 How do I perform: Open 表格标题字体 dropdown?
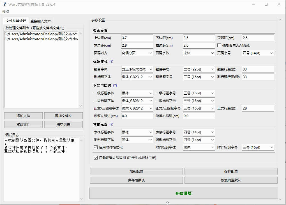(x=137, y=132)
